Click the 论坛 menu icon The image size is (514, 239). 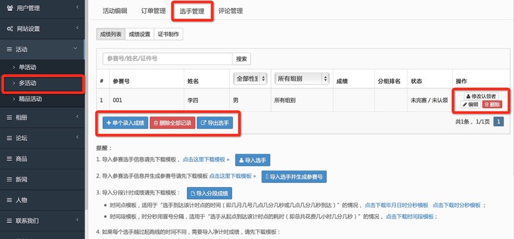coord(10,138)
